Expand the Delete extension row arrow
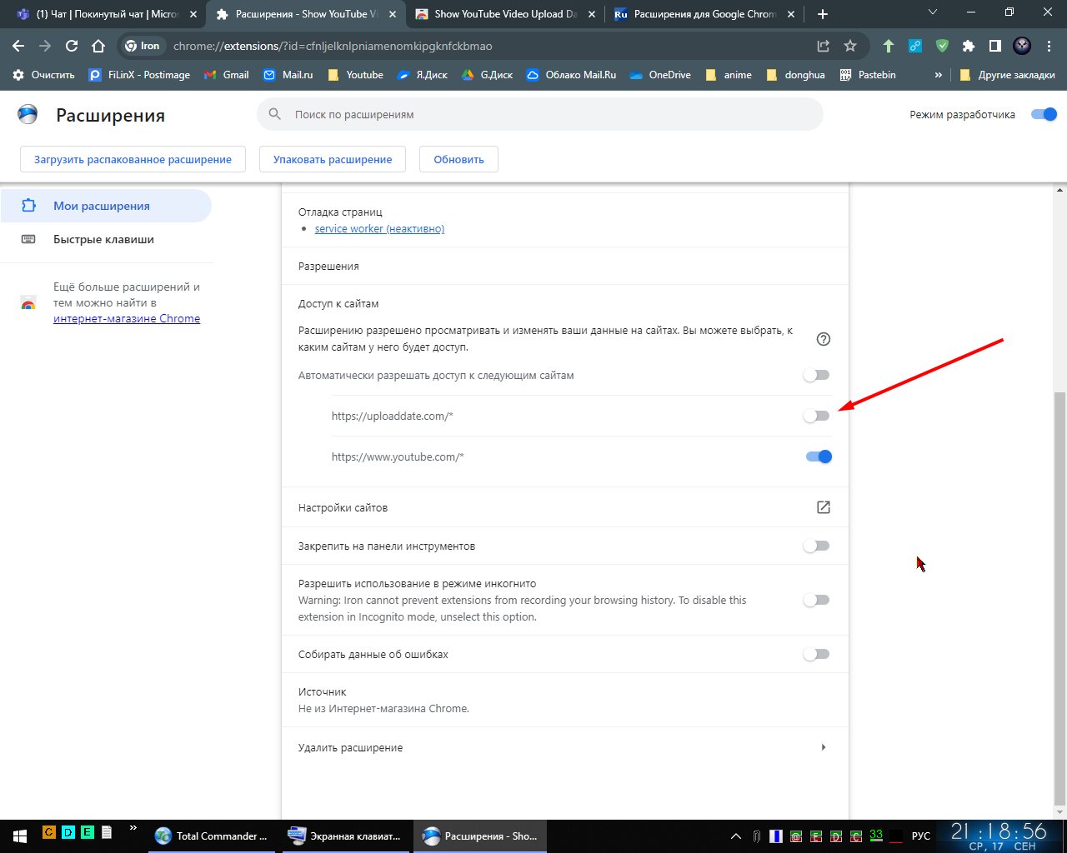 pos(823,747)
